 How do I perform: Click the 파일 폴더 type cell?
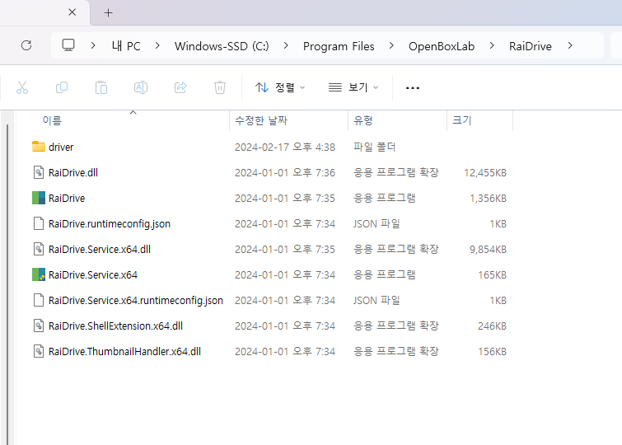click(x=375, y=148)
